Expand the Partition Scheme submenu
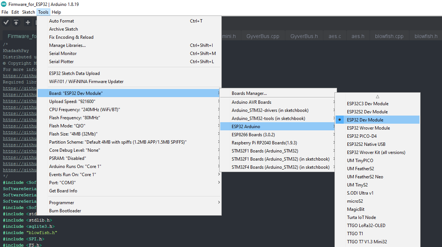This screenshot has height=247, width=442. click(x=129, y=142)
